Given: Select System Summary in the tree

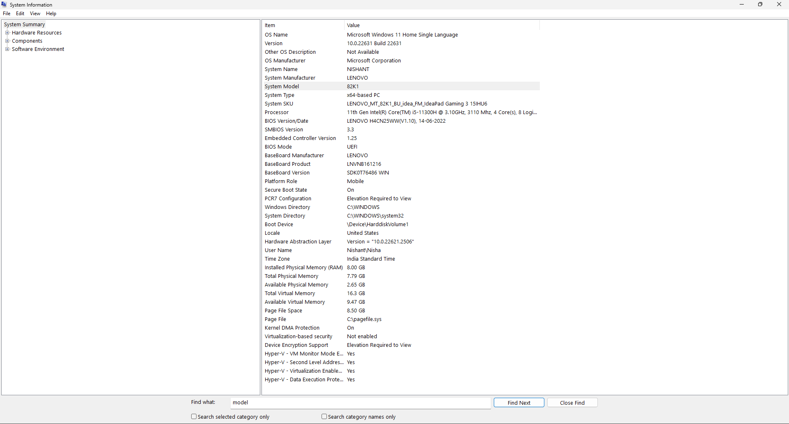Looking at the screenshot, I should tap(24, 24).
